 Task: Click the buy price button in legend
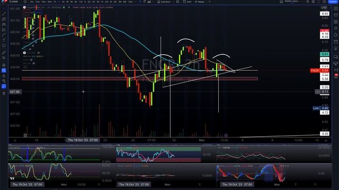pyautogui.click(x=38, y=13)
